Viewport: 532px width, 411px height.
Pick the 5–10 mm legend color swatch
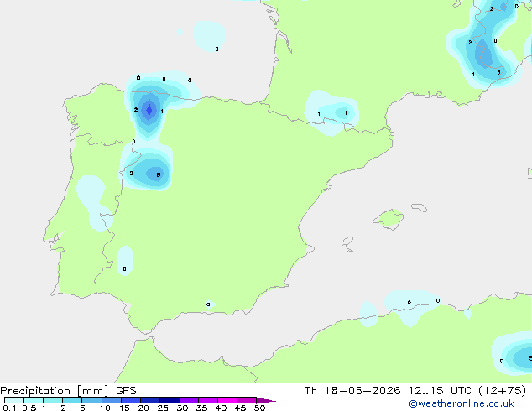point(91,400)
